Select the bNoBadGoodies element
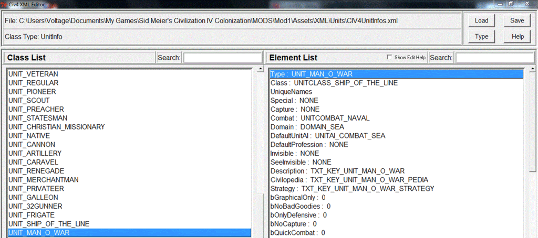The height and width of the screenshot is (238, 538). click(x=396, y=207)
